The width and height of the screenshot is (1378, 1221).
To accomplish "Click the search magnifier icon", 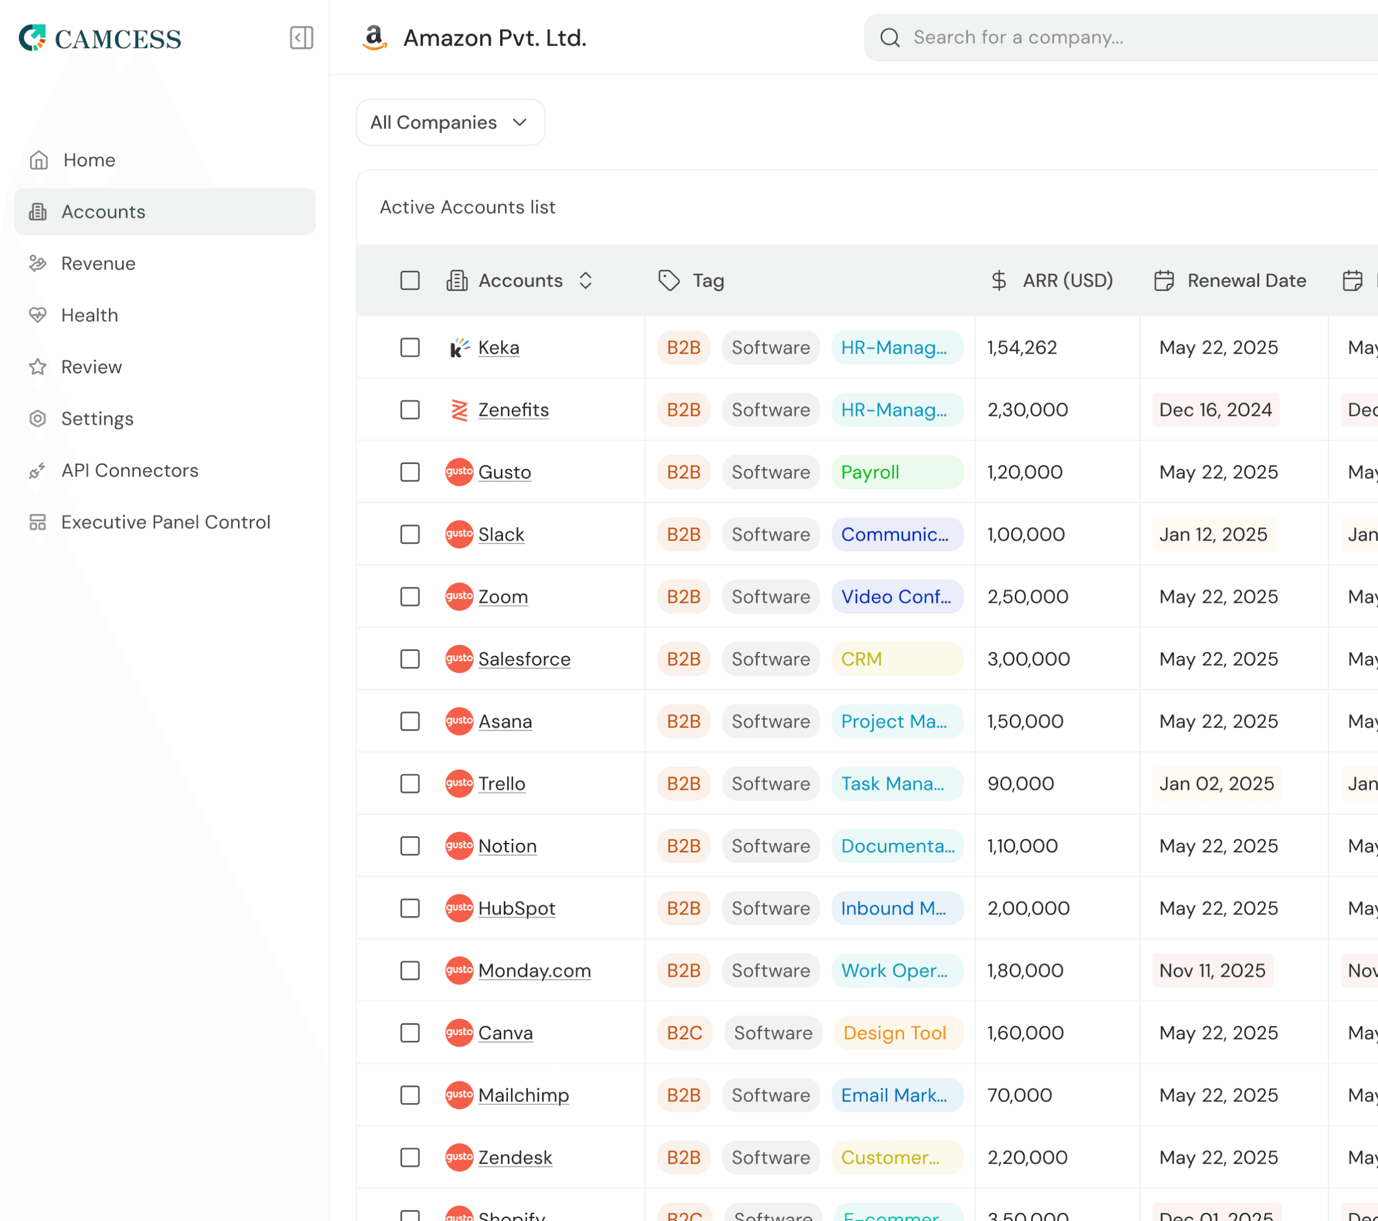I will [890, 38].
